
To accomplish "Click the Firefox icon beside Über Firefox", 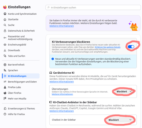I will point(5,93).
